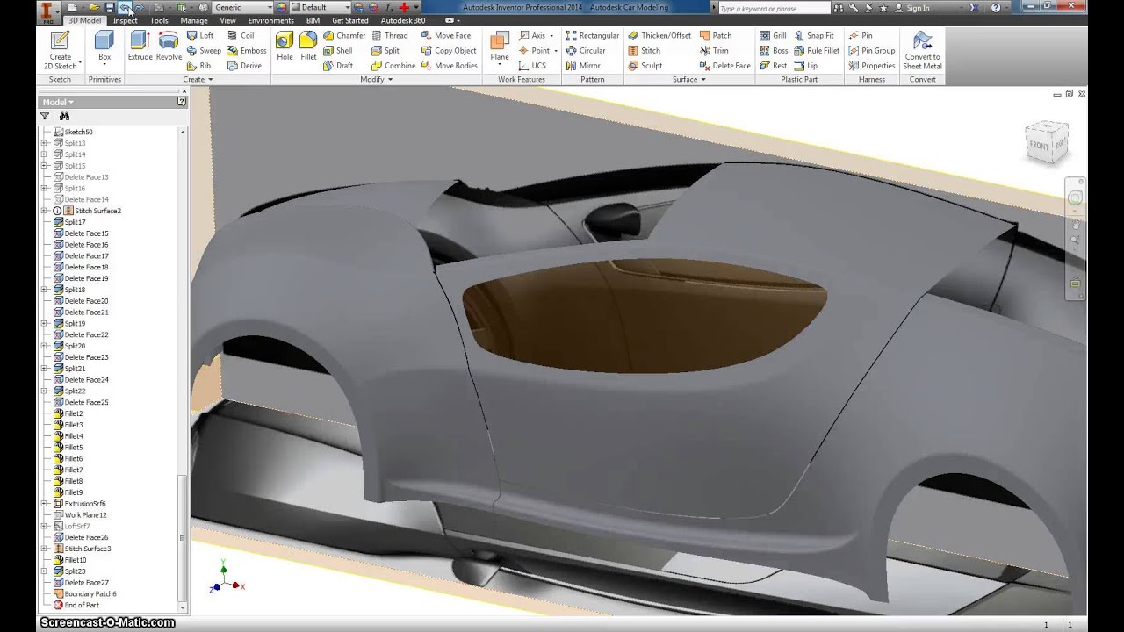Image resolution: width=1124 pixels, height=632 pixels.
Task: Choose the Draft tool
Action: (337, 66)
